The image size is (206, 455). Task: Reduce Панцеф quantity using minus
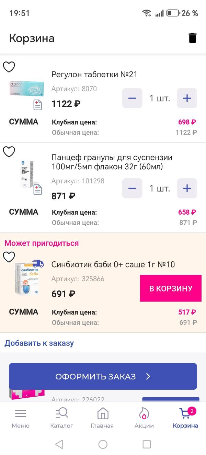(x=132, y=188)
